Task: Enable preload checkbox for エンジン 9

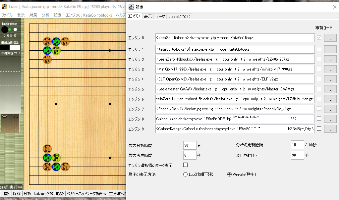Action: point(319,129)
